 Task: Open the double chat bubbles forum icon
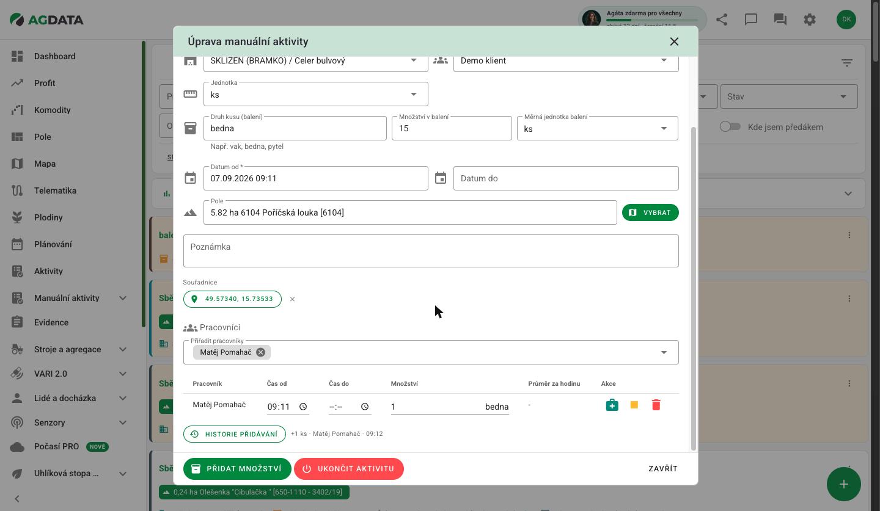(x=780, y=20)
